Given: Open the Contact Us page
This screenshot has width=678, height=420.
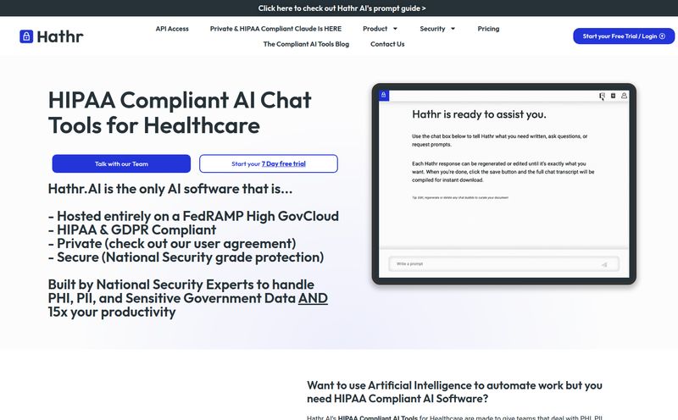Looking at the screenshot, I should pyautogui.click(x=387, y=44).
